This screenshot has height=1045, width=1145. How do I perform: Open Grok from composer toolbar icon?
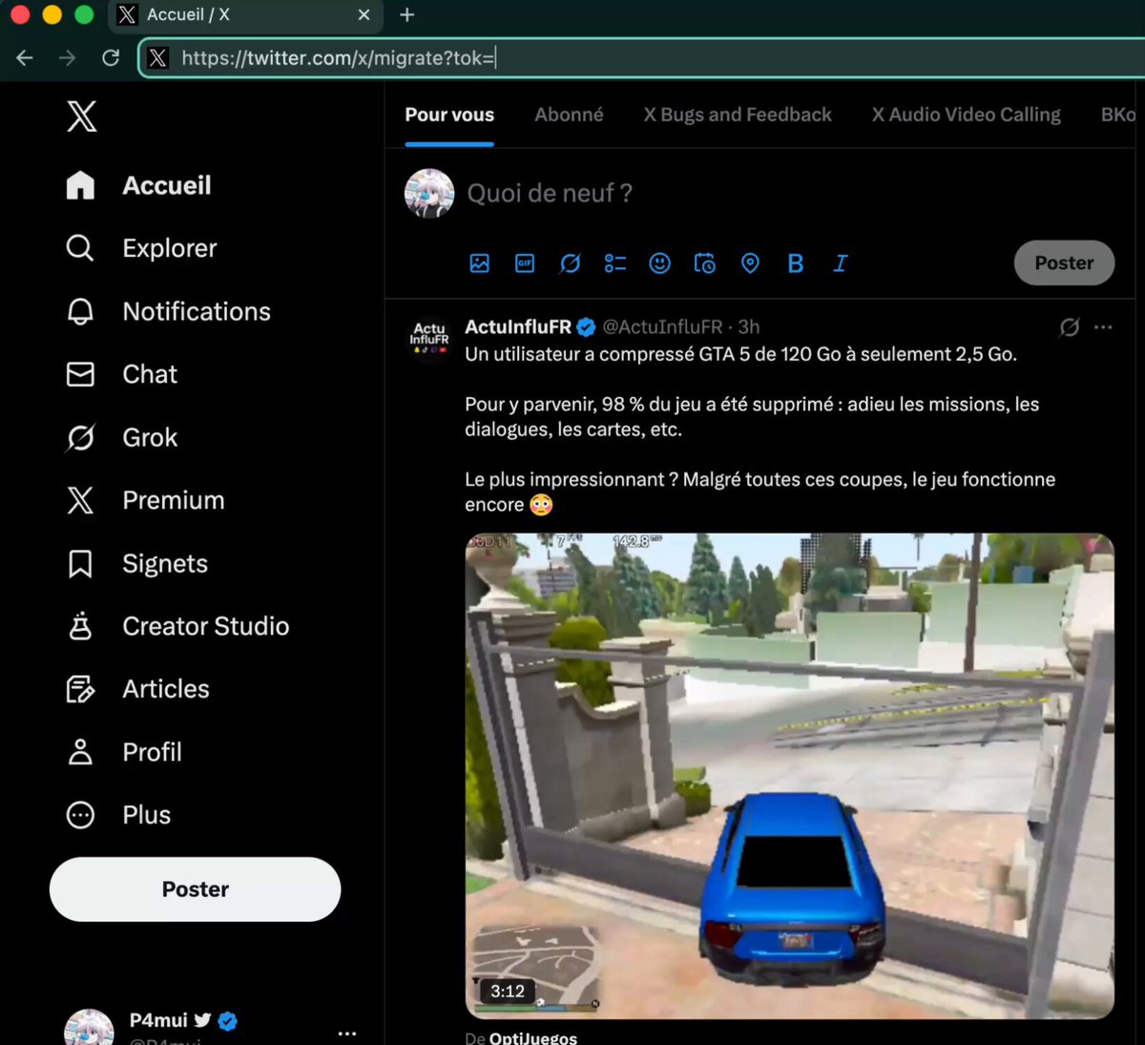coord(570,263)
